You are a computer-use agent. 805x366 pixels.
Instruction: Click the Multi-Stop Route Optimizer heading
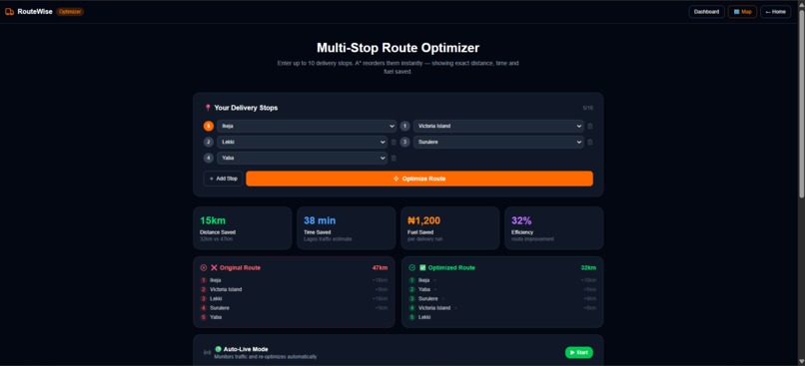tap(398, 48)
